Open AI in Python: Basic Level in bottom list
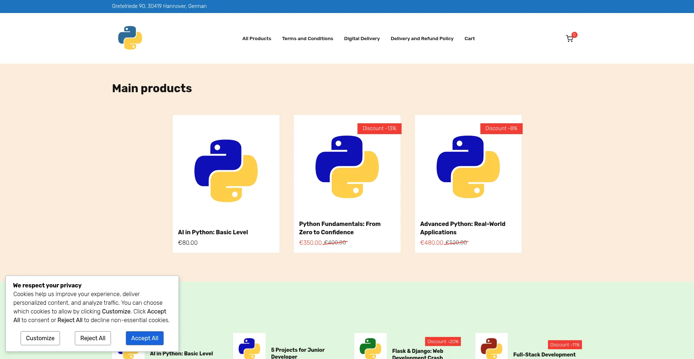This screenshot has height=359, width=694. [181, 354]
